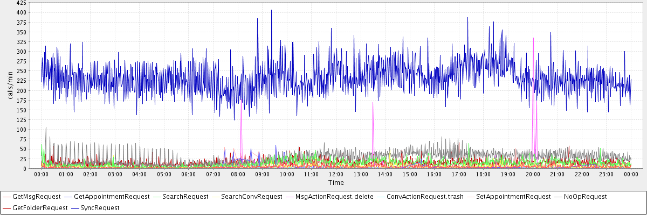Image resolution: width=647 pixels, height=215 pixels.
Task: Click the highest blue peak after 09:00
Action: click(271, 11)
